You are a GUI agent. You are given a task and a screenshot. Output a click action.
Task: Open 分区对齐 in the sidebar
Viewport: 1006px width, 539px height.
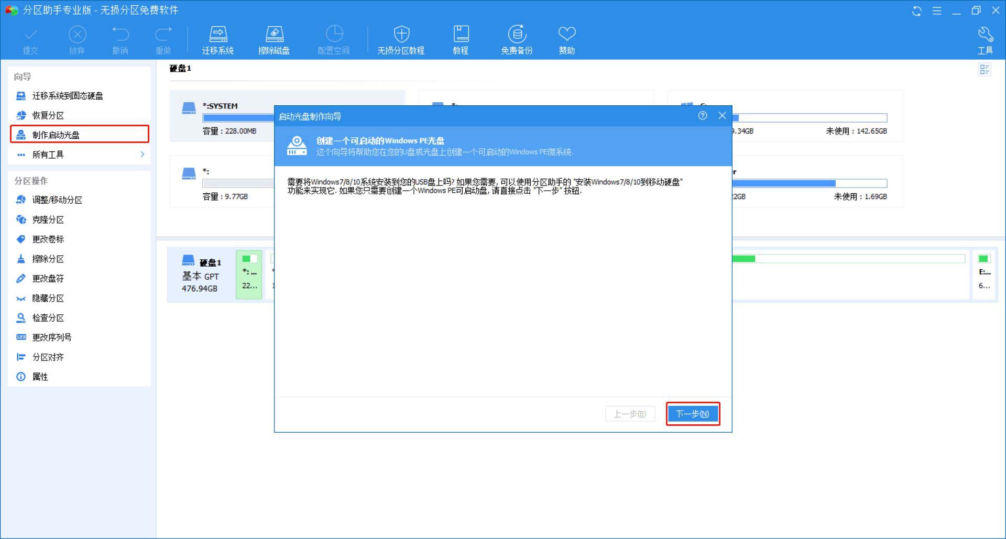[x=47, y=357]
